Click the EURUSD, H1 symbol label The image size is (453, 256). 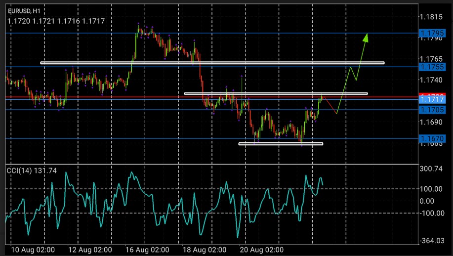point(24,11)
